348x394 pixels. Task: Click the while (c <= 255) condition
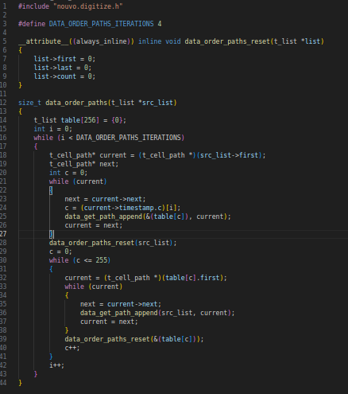pyautogui.click(x=79, y=260)
